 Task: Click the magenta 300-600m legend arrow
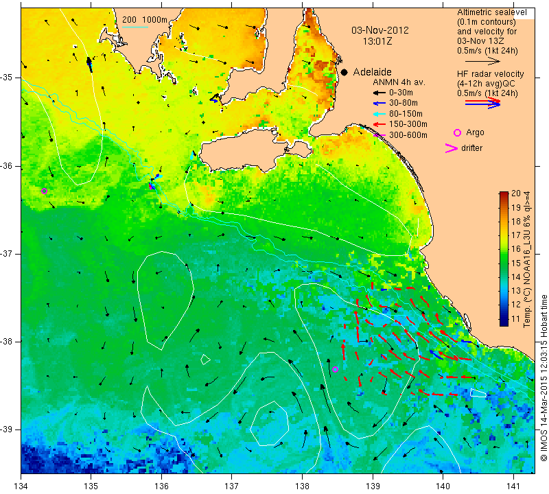coord(379,135)
